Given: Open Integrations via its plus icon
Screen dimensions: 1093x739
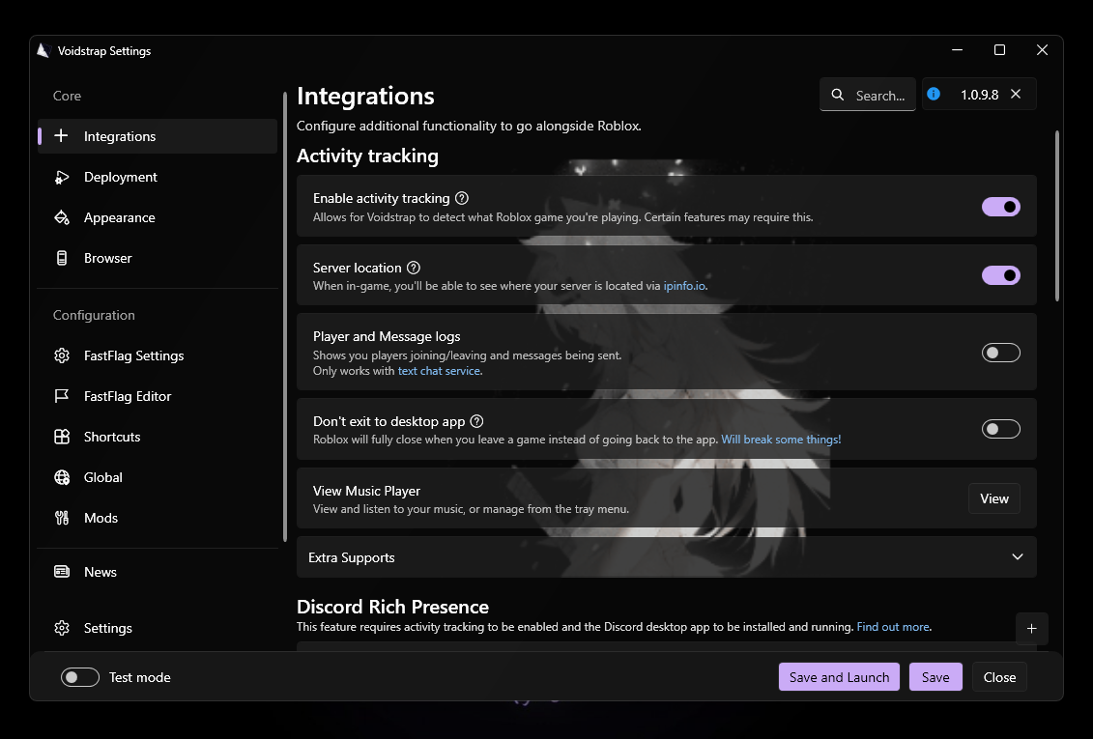Looking at the screenshot, I should coord(61,136).
